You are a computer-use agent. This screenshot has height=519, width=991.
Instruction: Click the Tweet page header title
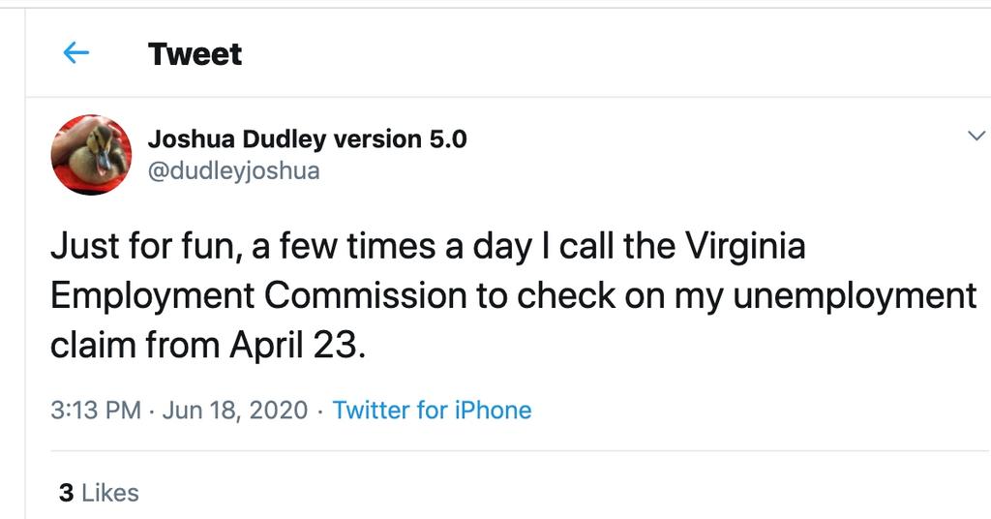click(195, 54)
